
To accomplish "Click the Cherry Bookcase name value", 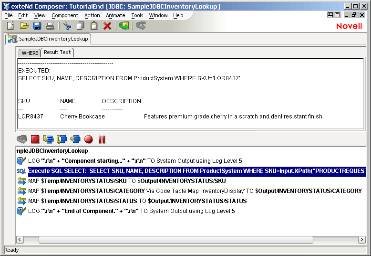I will pos(82,117).
